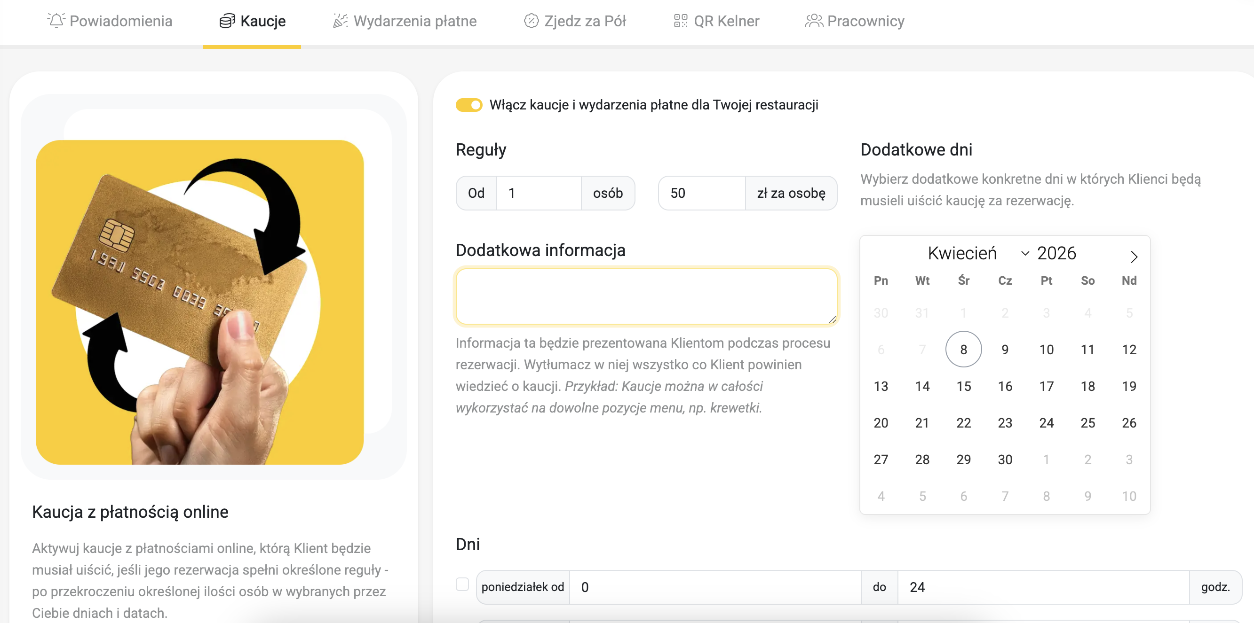This screenshot has height=623, width=1254.
Task: Click the Dodatkowa informacja text area
Action: 646,296
